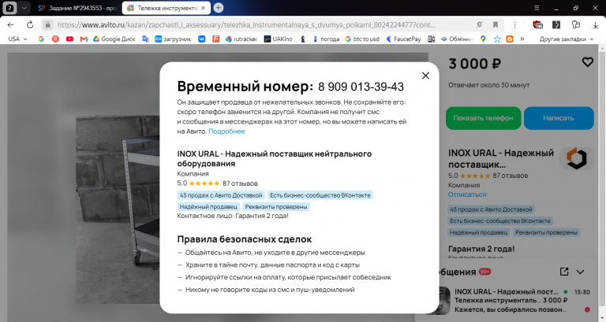606x322 pixels.
Task: Open the browser hamburger menu in title bar
Action: tap(537, 8)
